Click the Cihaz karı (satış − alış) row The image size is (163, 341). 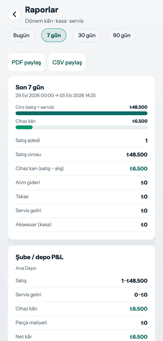(x=81, y=168)
